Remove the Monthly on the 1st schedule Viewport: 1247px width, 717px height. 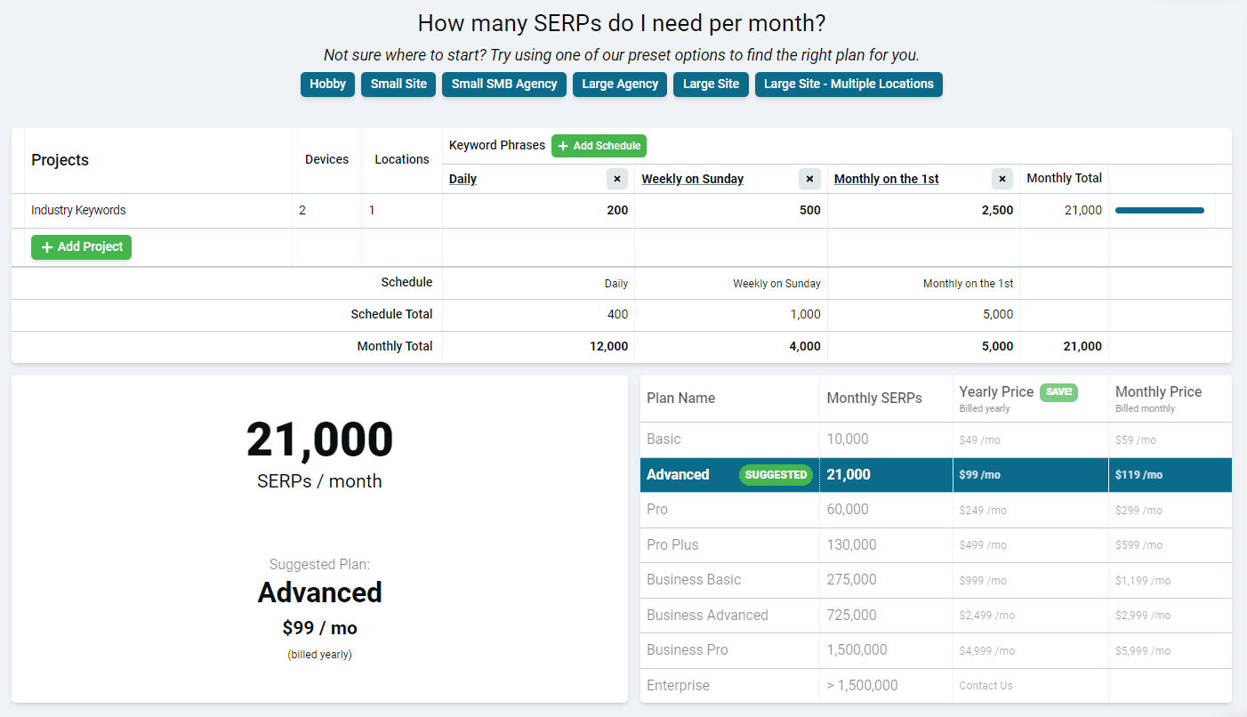[x=1002, y=179]
